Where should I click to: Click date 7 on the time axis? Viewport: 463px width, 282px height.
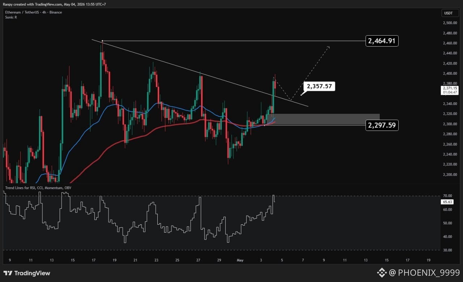point(303,260)
